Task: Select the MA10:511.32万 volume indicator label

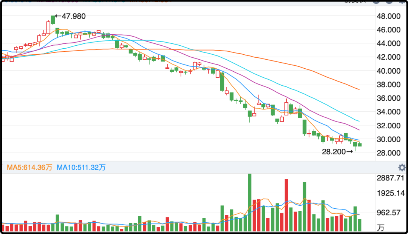Action: (81, 168)
